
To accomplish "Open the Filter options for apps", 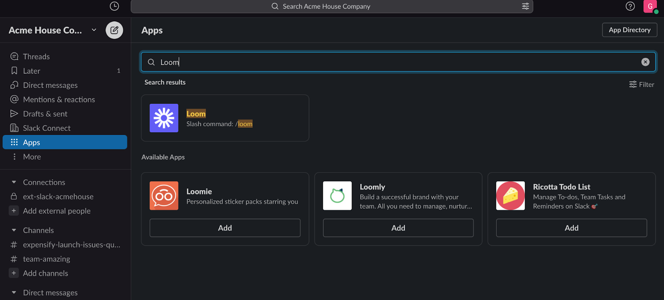I will pos(642,85).
